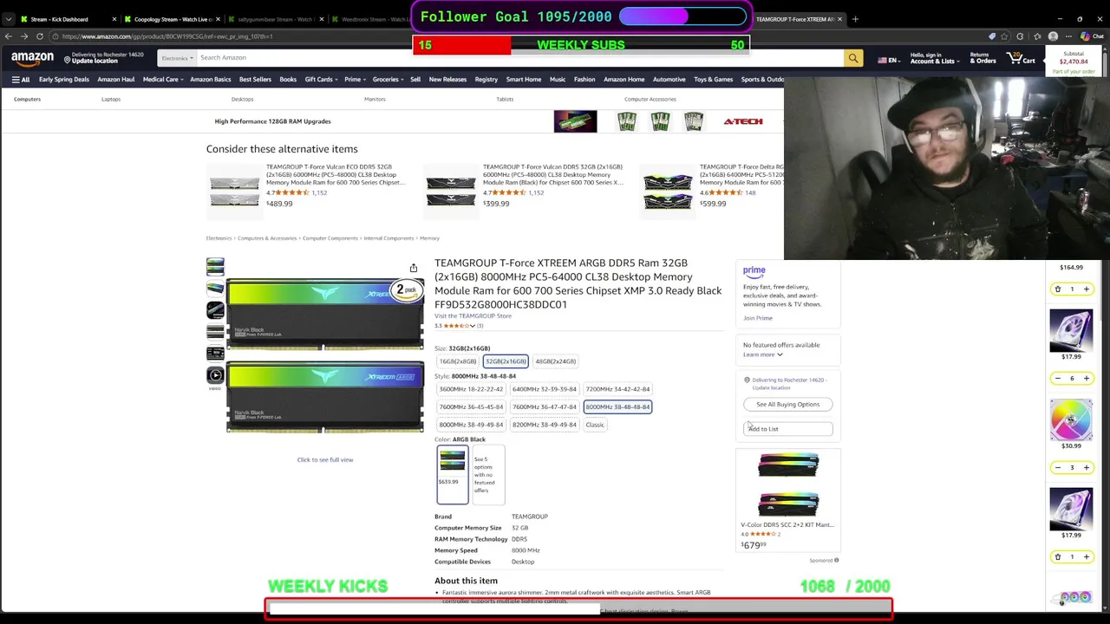Click the share icon above product image
Image resolution: width=1110 pixels, height=624 pixels.
[x=414, y=268]
